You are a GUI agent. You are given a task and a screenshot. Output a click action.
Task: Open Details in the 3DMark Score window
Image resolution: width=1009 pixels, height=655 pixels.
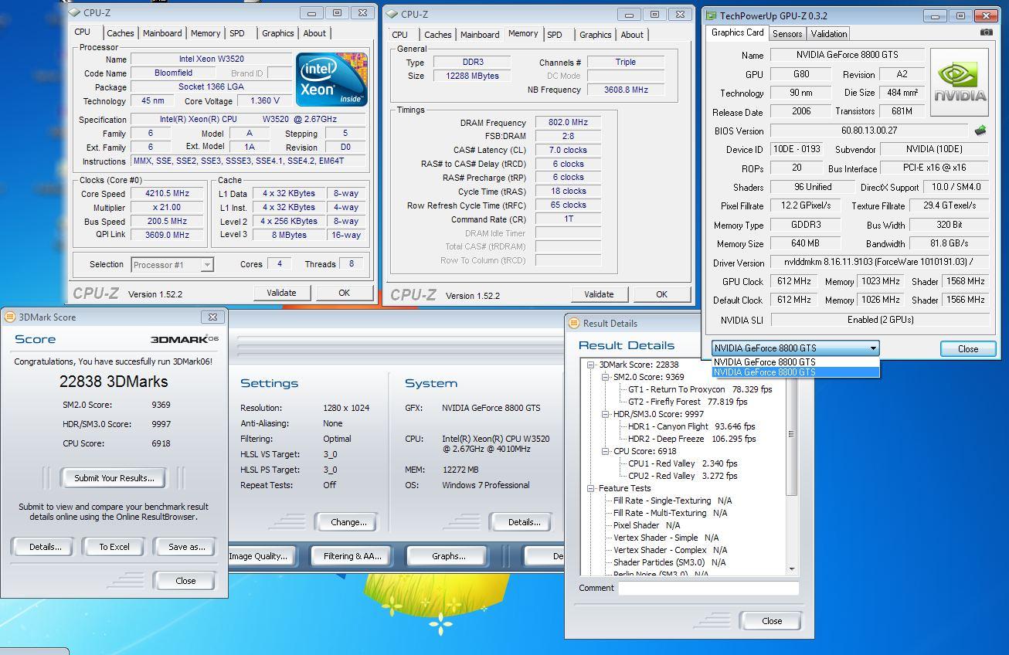pos(45,547)
